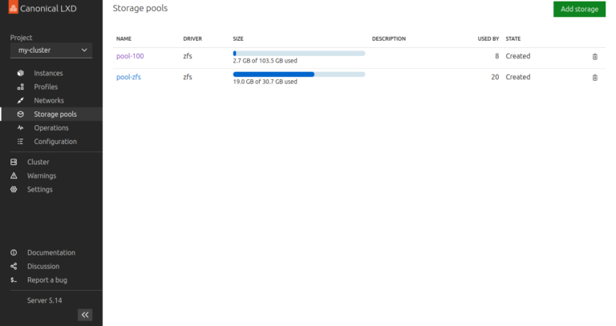Delete pool-100 using its trash icon

pos(595,57)
